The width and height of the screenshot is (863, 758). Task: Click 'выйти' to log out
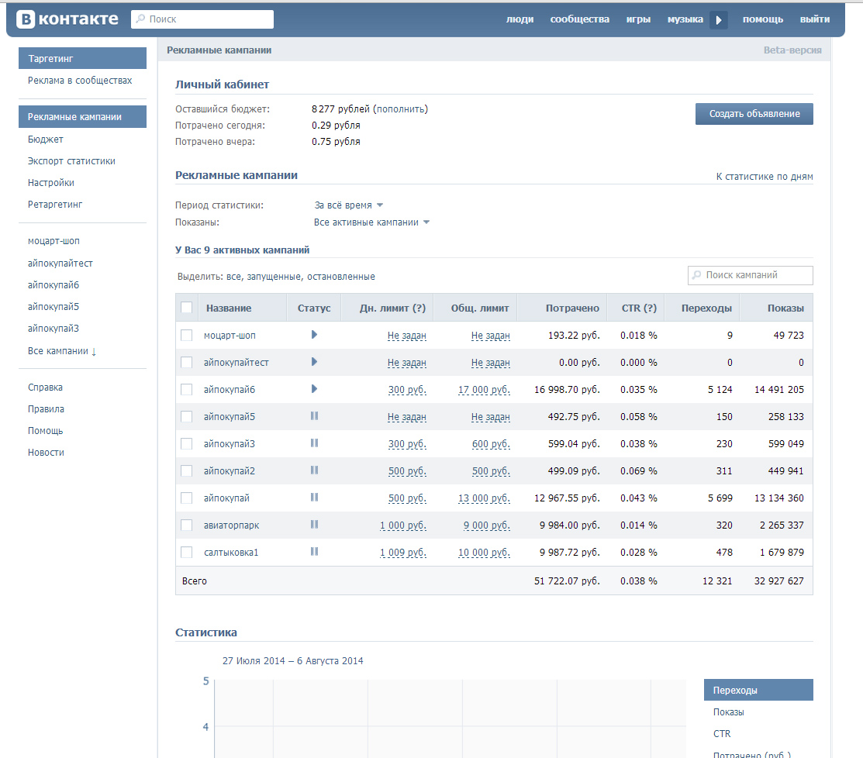click(x=815, y=19)
